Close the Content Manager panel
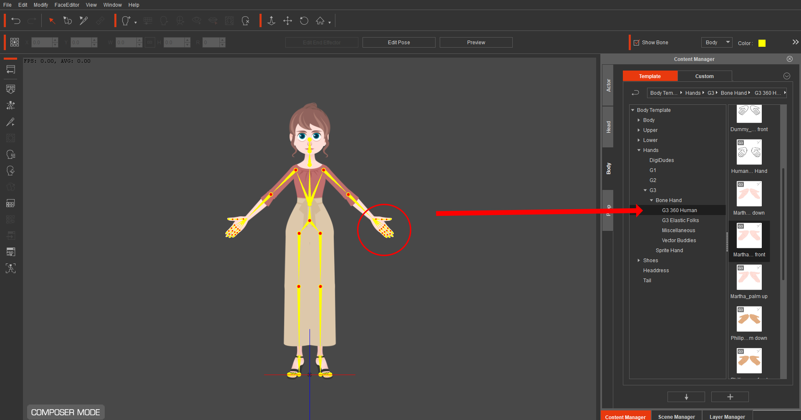 click(790, 59)
